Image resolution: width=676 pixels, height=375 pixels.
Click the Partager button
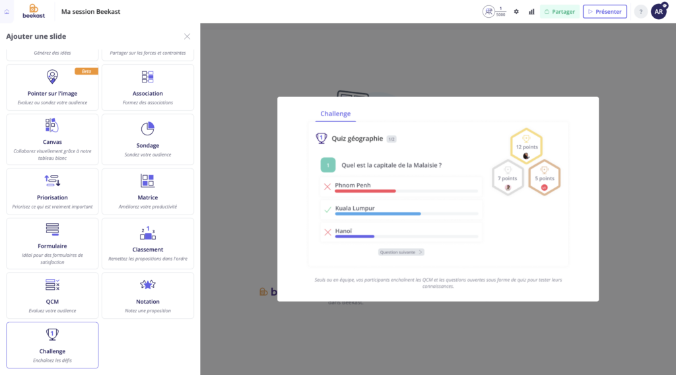560,12
